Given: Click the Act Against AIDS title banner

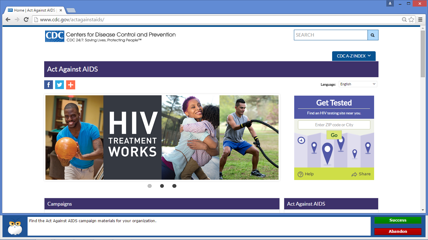Looking at the screenshot, I should (211, 69).
